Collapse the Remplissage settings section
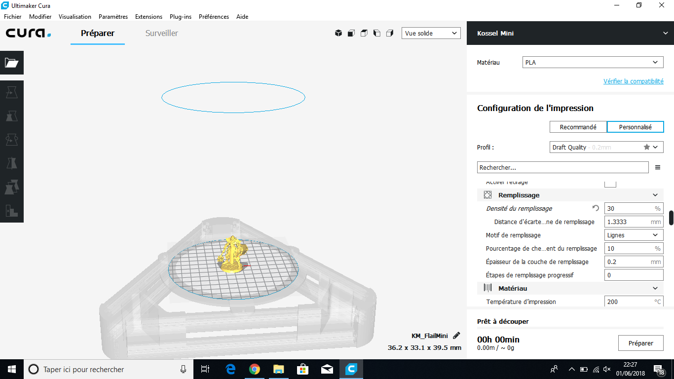The width and height of the screenshot is (674, 379). click(x=570, y=195)
